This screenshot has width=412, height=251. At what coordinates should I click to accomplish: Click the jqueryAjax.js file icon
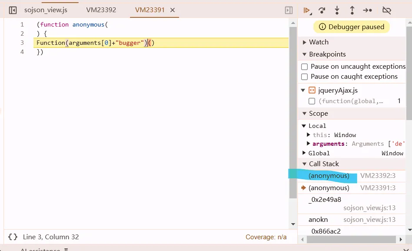coord(312,90)
